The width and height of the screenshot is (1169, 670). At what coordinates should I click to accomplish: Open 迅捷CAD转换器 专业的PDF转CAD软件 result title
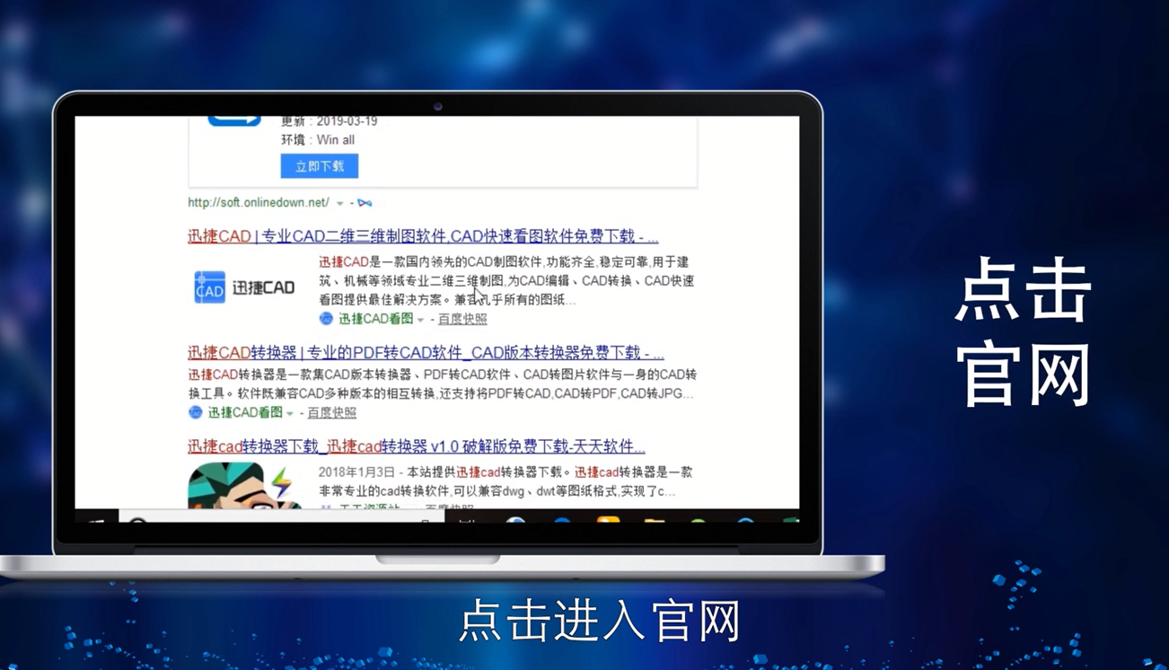[x=426, y=353]
